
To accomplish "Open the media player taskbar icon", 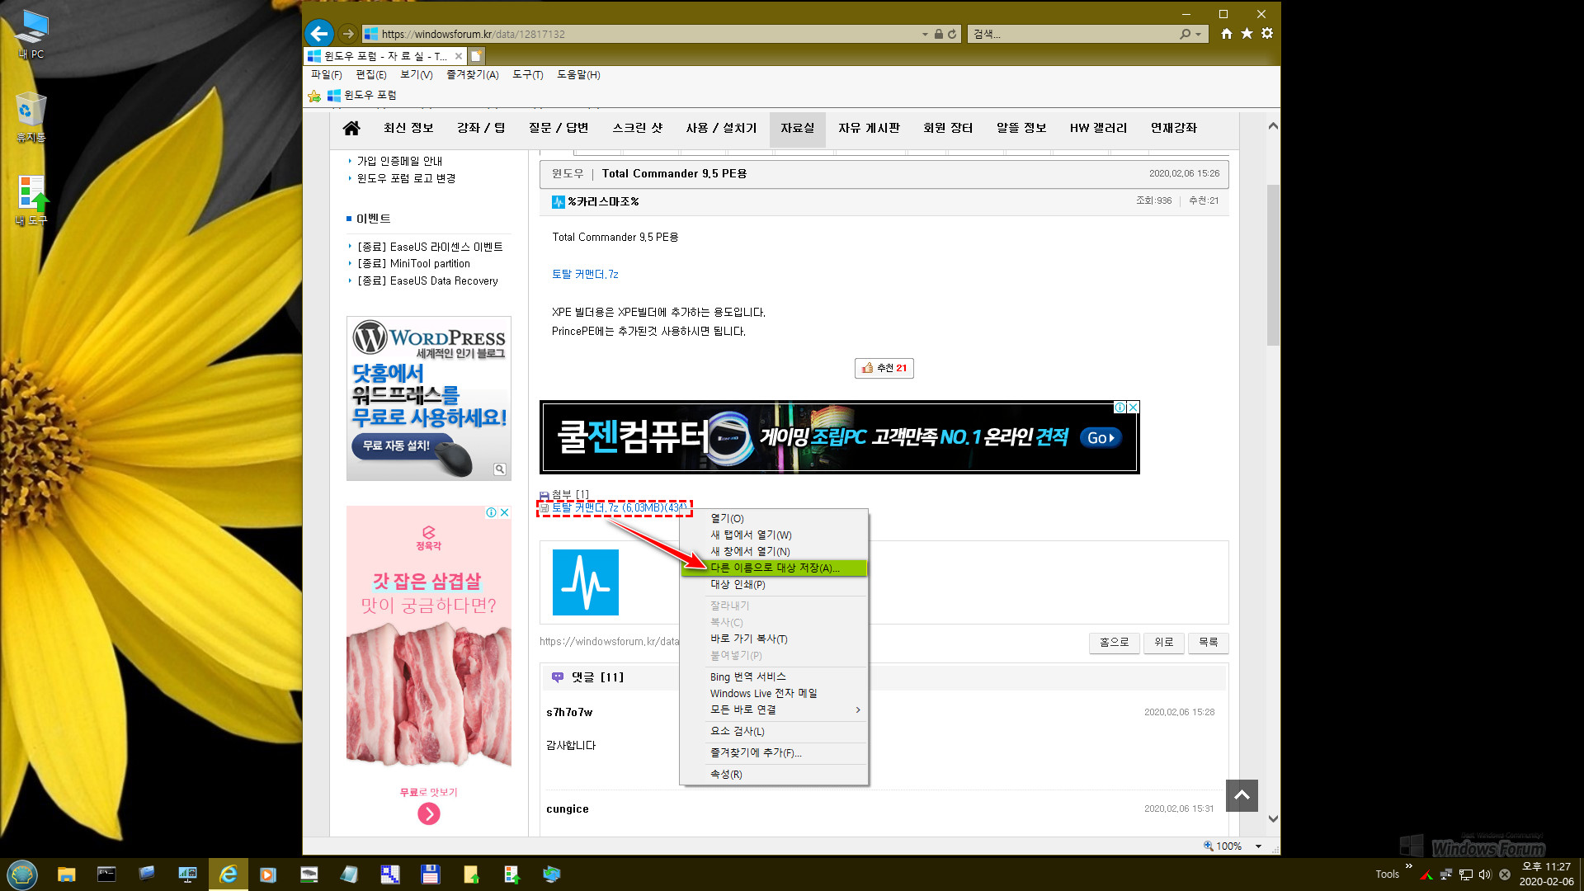I will (268, 874).
